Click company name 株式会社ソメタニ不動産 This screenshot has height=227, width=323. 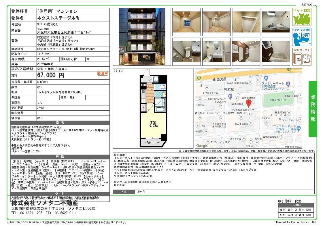click(x=45, y=203)
